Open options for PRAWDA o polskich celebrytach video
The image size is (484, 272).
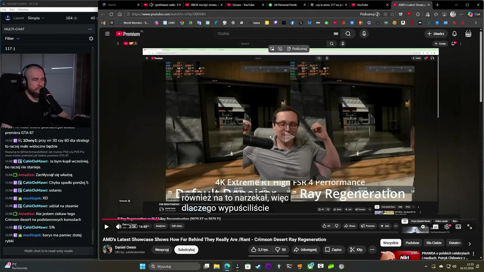473,255
